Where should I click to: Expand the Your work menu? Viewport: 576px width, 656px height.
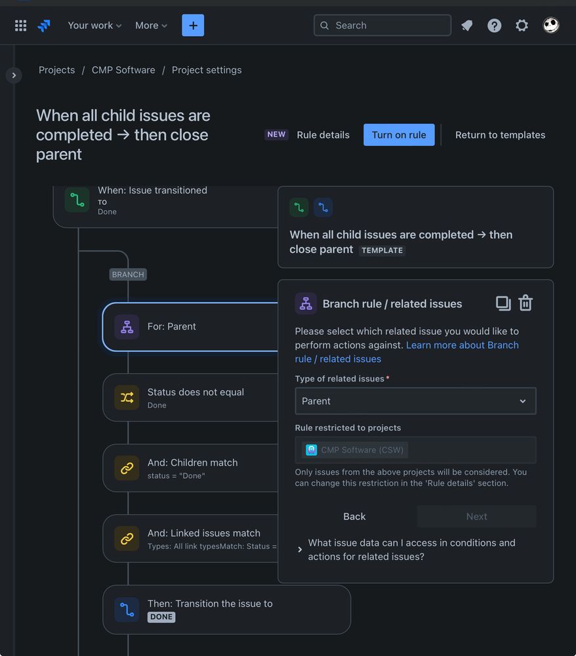[x=94, y=26]
